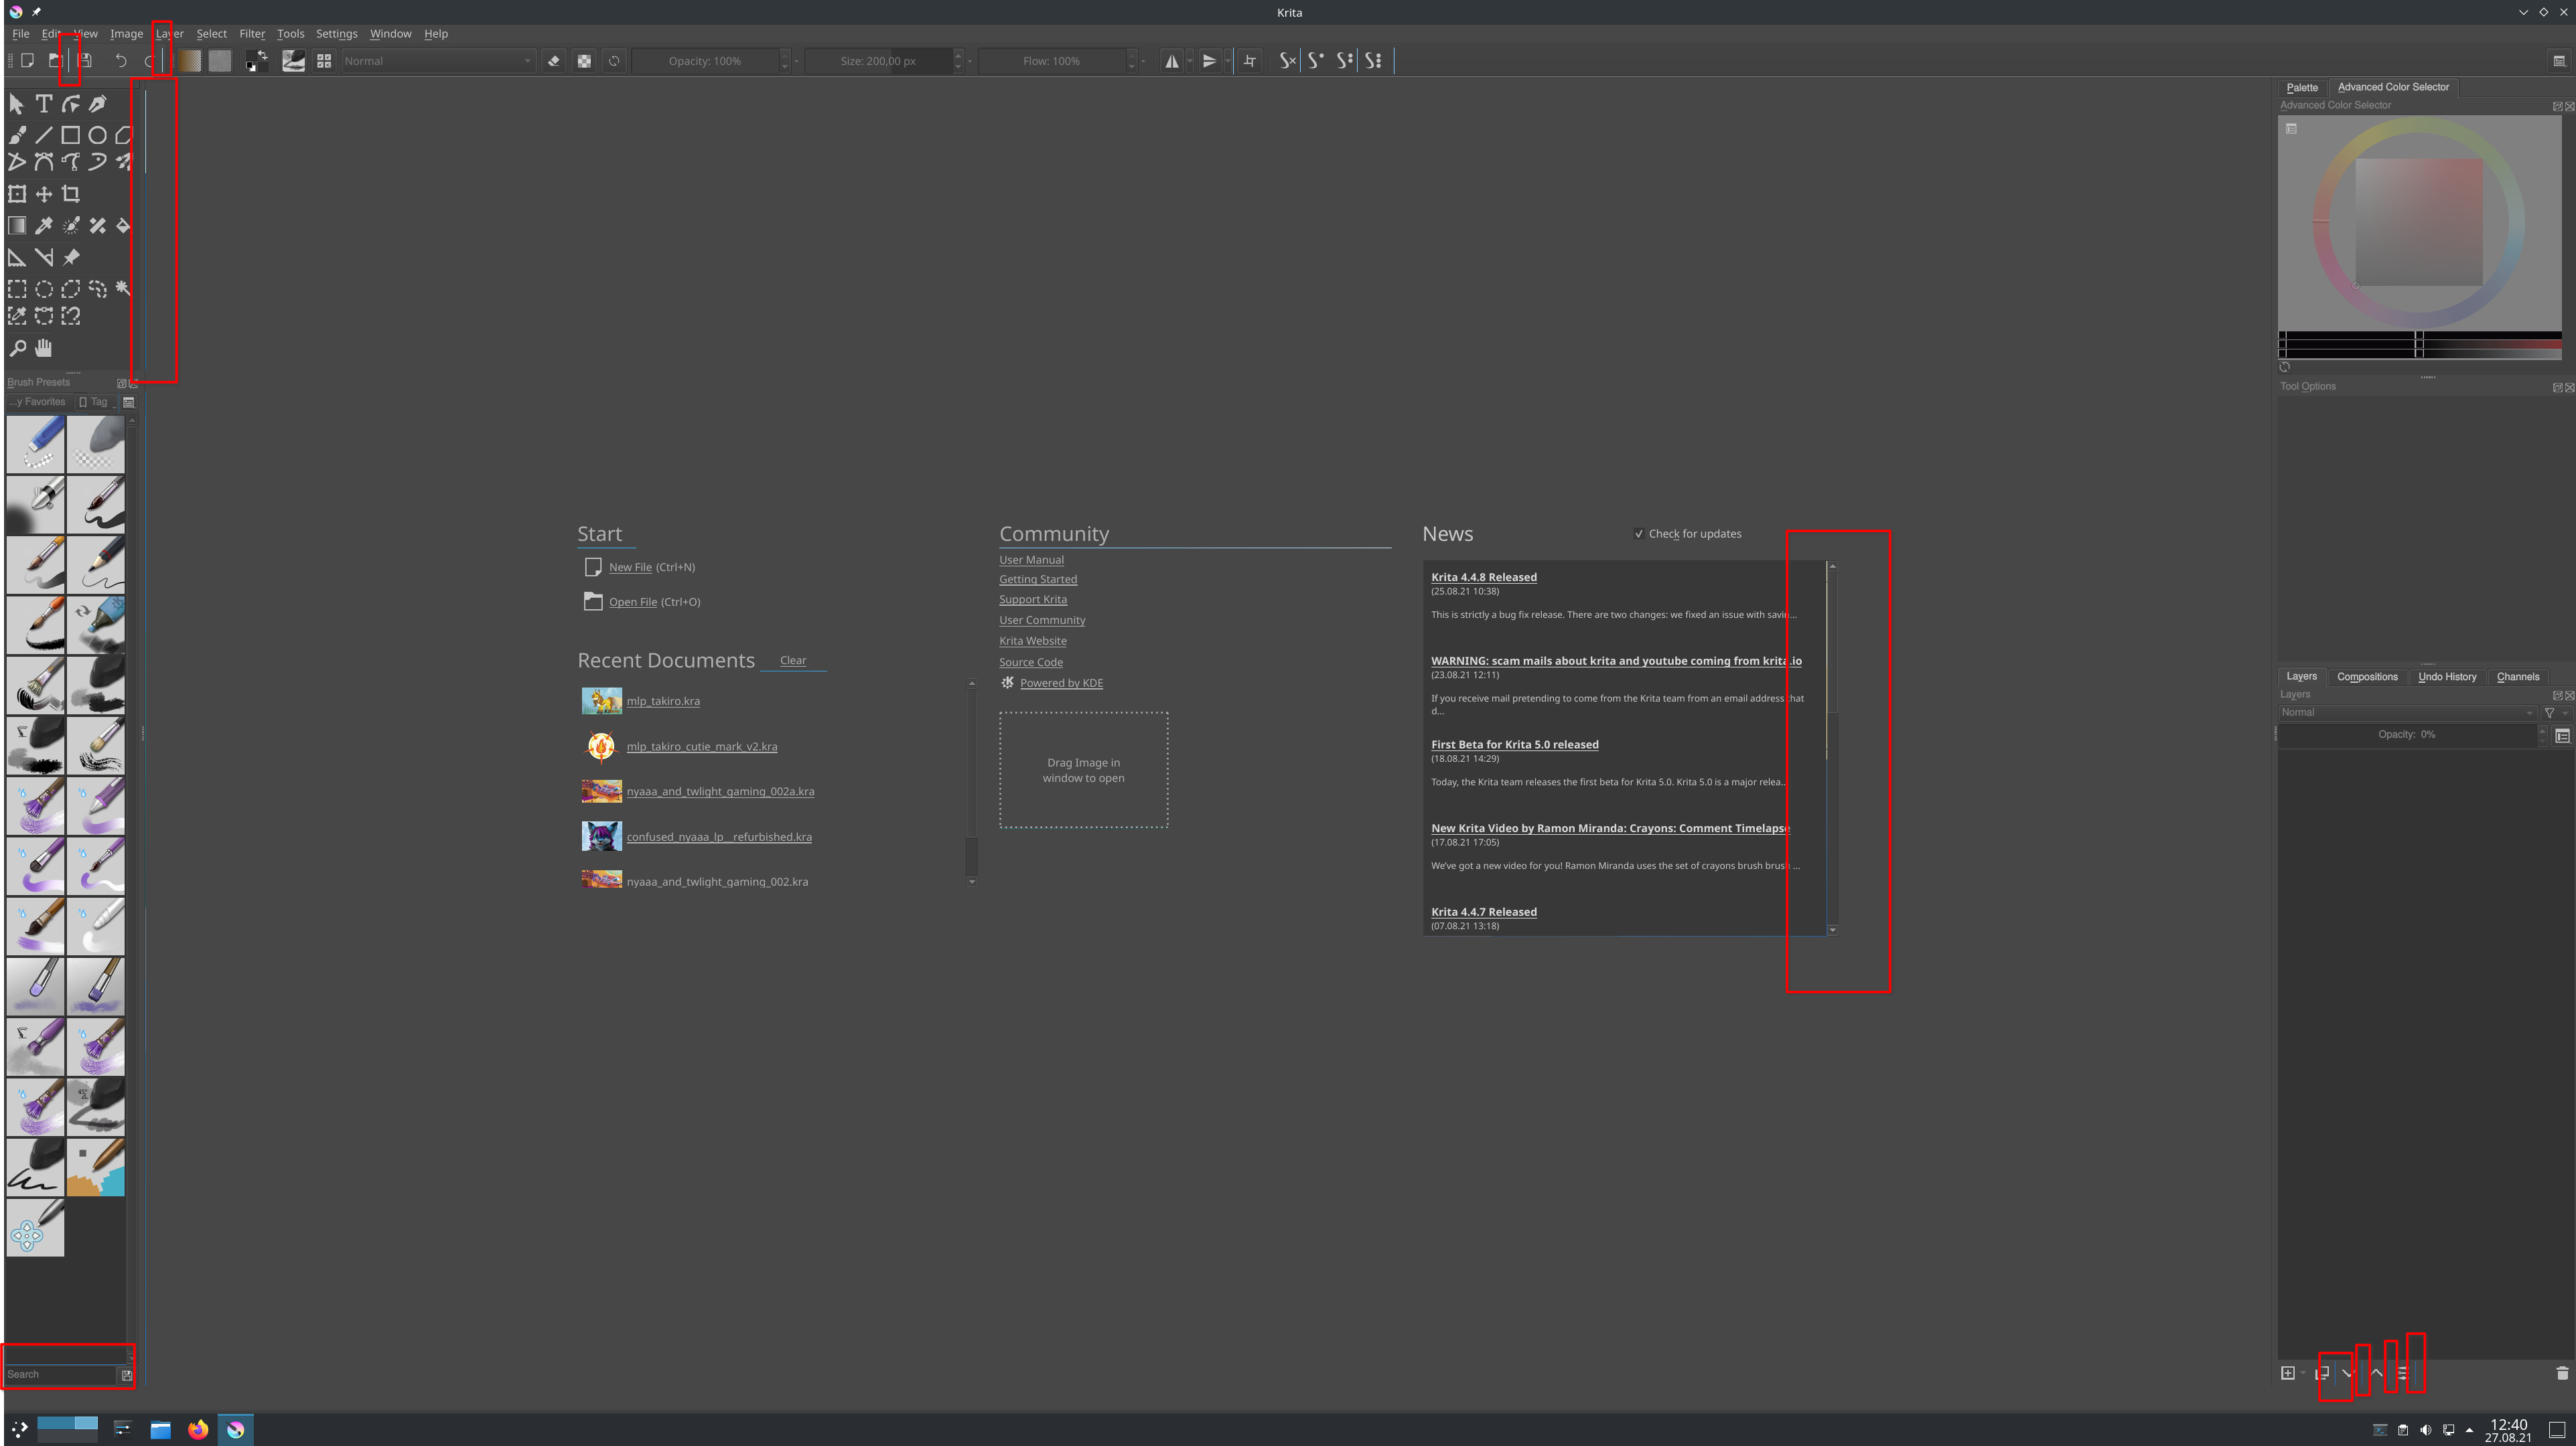
Task: Open mlp_takiro.kra recent document thumbnail
Action: [x=601, y=700]
